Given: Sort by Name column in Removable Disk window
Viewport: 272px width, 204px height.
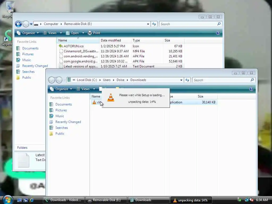Looking at the screenshot, I should coord(78,40).
